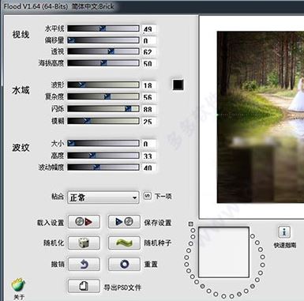Click the next item (下一项) cycle icon

click(148, 196)
